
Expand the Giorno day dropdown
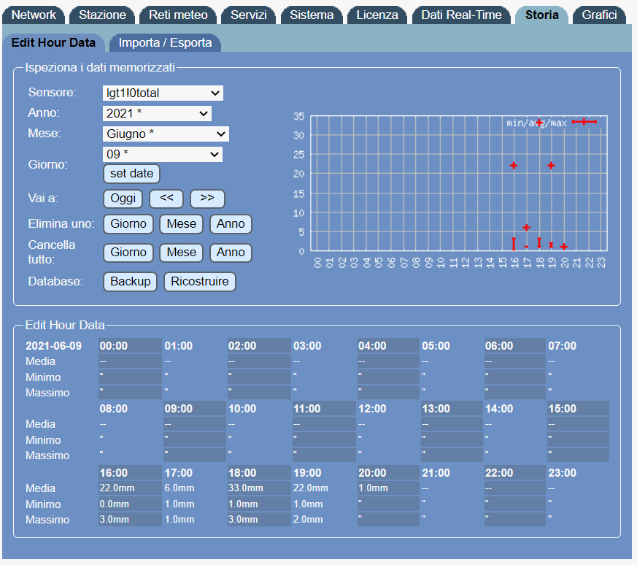pyautogui.click(x=163, y=154)
